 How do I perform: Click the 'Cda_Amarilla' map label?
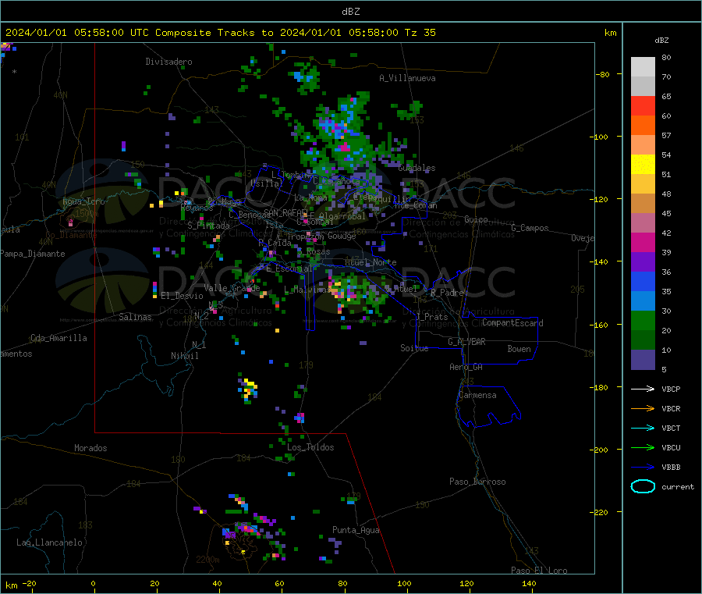[x=58, y=338]
